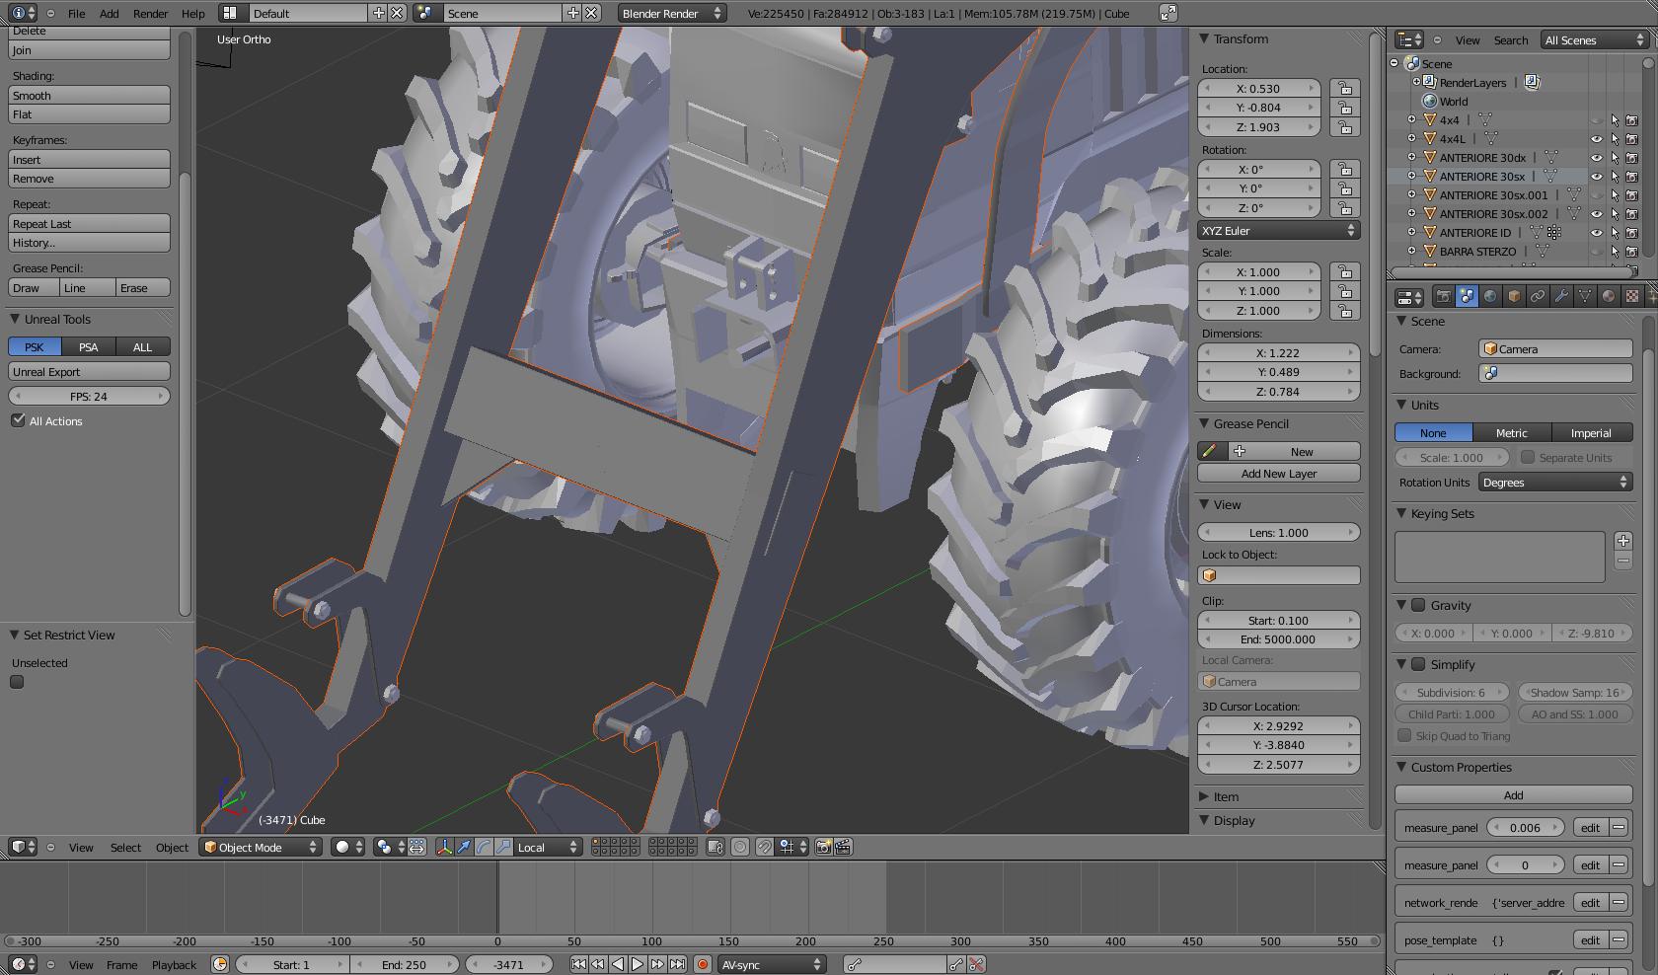Toggle visibility of ANTERIORE 30dx
The image size is (1658, 975).
tap(1596, 158)
